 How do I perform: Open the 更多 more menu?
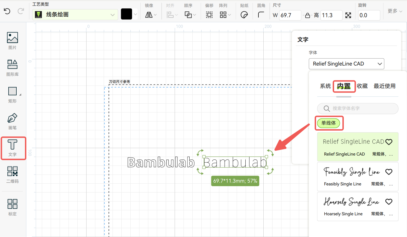[x=395, y=11]
